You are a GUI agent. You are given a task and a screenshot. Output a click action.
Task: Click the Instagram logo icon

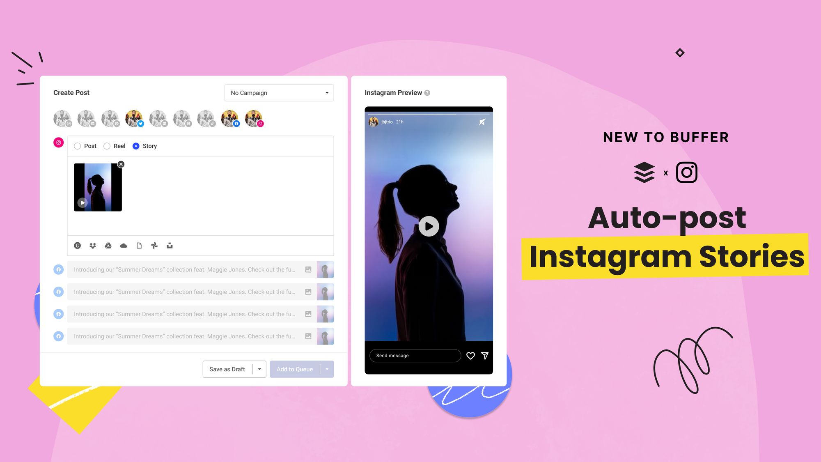coord(686,172)
